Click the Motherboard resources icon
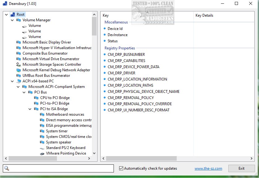259x178 pixels. click(x=42, y=115)
